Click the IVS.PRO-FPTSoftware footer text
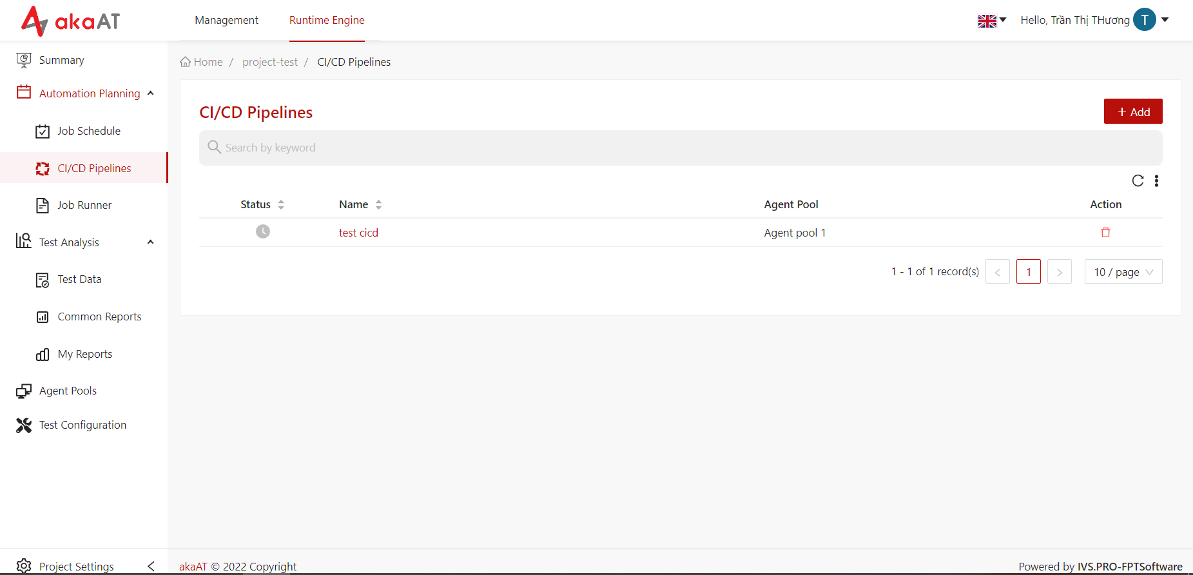 click(x=1130, y=567)
